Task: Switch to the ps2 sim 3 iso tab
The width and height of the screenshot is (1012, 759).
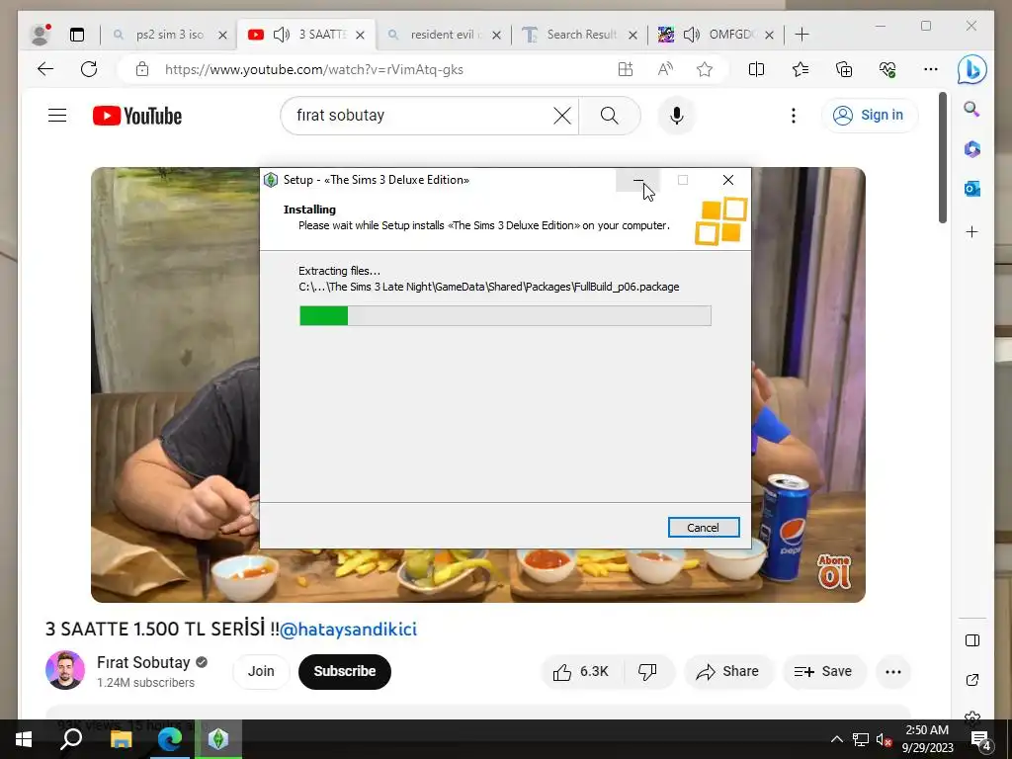Action: (x=170, y=35)
